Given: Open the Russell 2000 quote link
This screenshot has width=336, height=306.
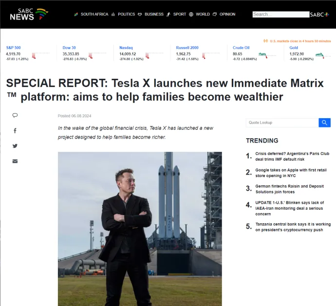Looking at the screenshot, I should pos(187,48).
